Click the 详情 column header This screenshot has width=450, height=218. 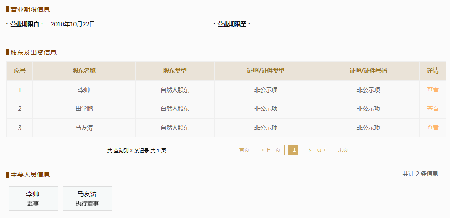pyautogui.click(x=433, y=71)
